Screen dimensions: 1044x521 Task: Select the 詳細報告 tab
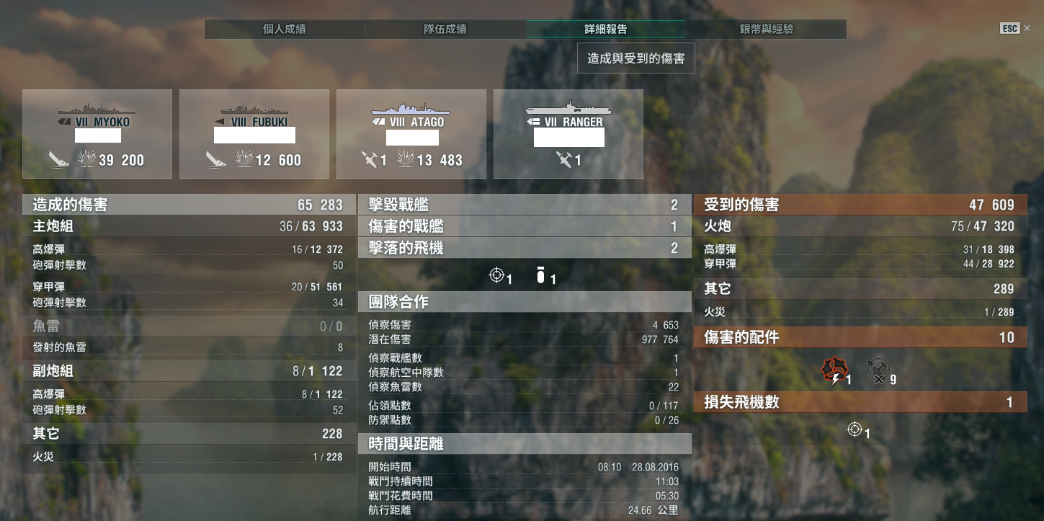pyautogui.click(x=605, y=30)
